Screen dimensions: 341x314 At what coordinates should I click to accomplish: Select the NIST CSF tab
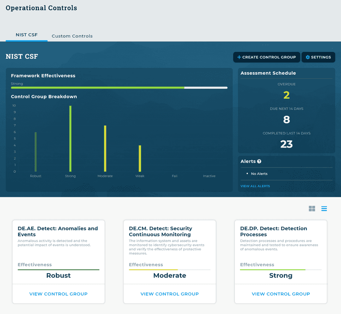tap(26, 35)
